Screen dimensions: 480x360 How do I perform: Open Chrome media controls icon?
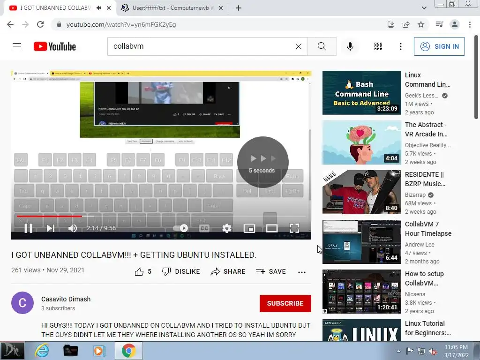pyautogui.click(x=439, y=24)
